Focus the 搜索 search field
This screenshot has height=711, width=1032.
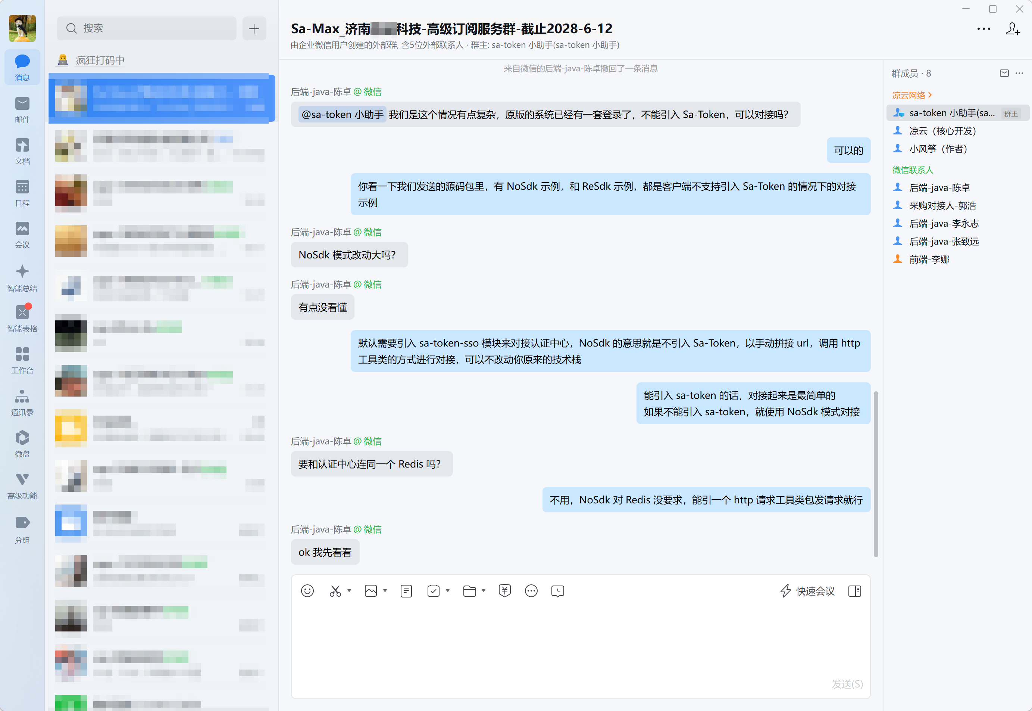point(146,28)
